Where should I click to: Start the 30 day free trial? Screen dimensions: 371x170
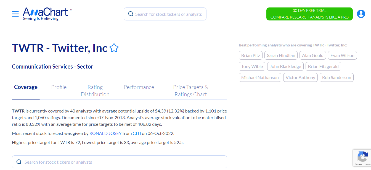point(309,14)
